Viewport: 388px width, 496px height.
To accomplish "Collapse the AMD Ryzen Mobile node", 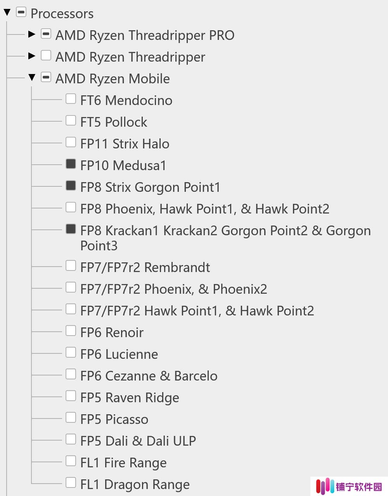I will pyautogui.click(x=32, y=77).
